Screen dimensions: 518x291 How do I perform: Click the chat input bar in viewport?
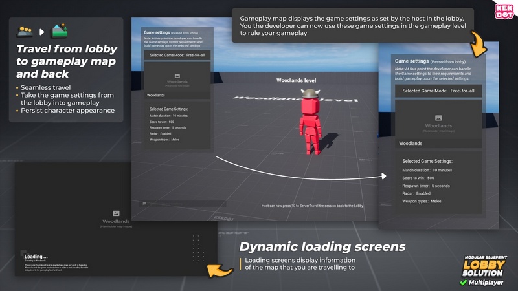174,203
